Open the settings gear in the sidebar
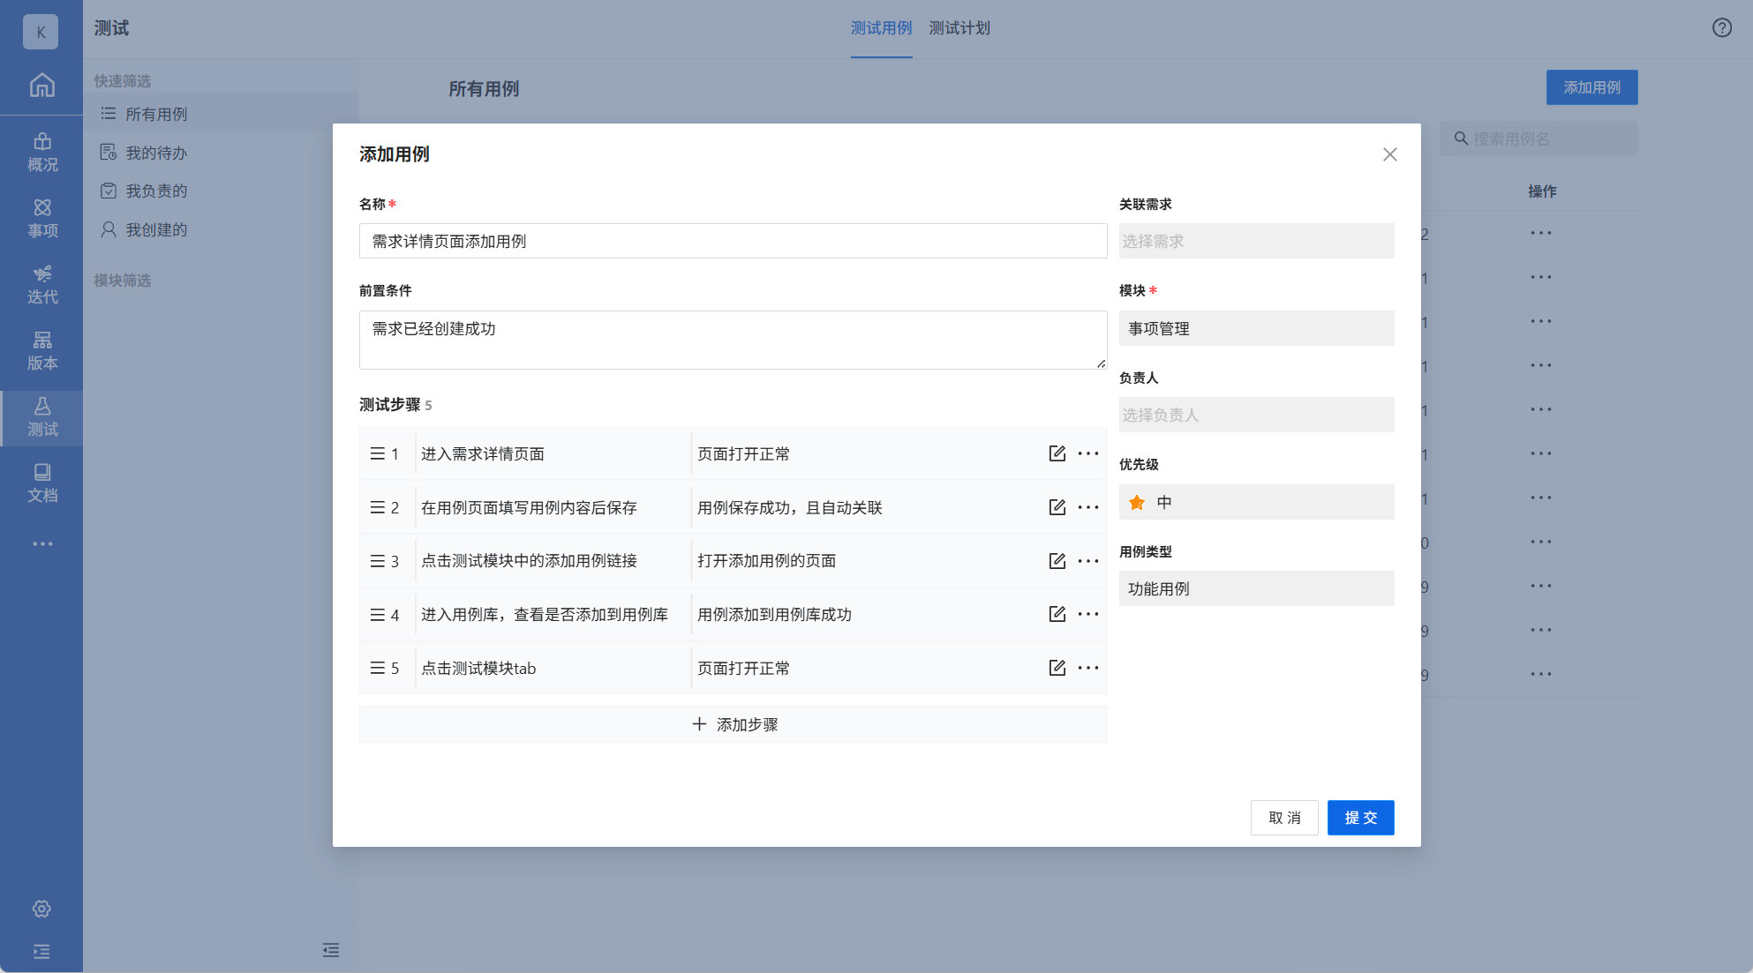The height and width of the screenshot is (973, 1753). pos(41,909)
